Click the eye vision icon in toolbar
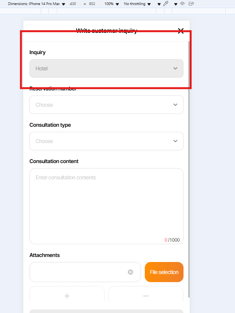The width and height of the screenshot is (235, 313). [183, 3]
